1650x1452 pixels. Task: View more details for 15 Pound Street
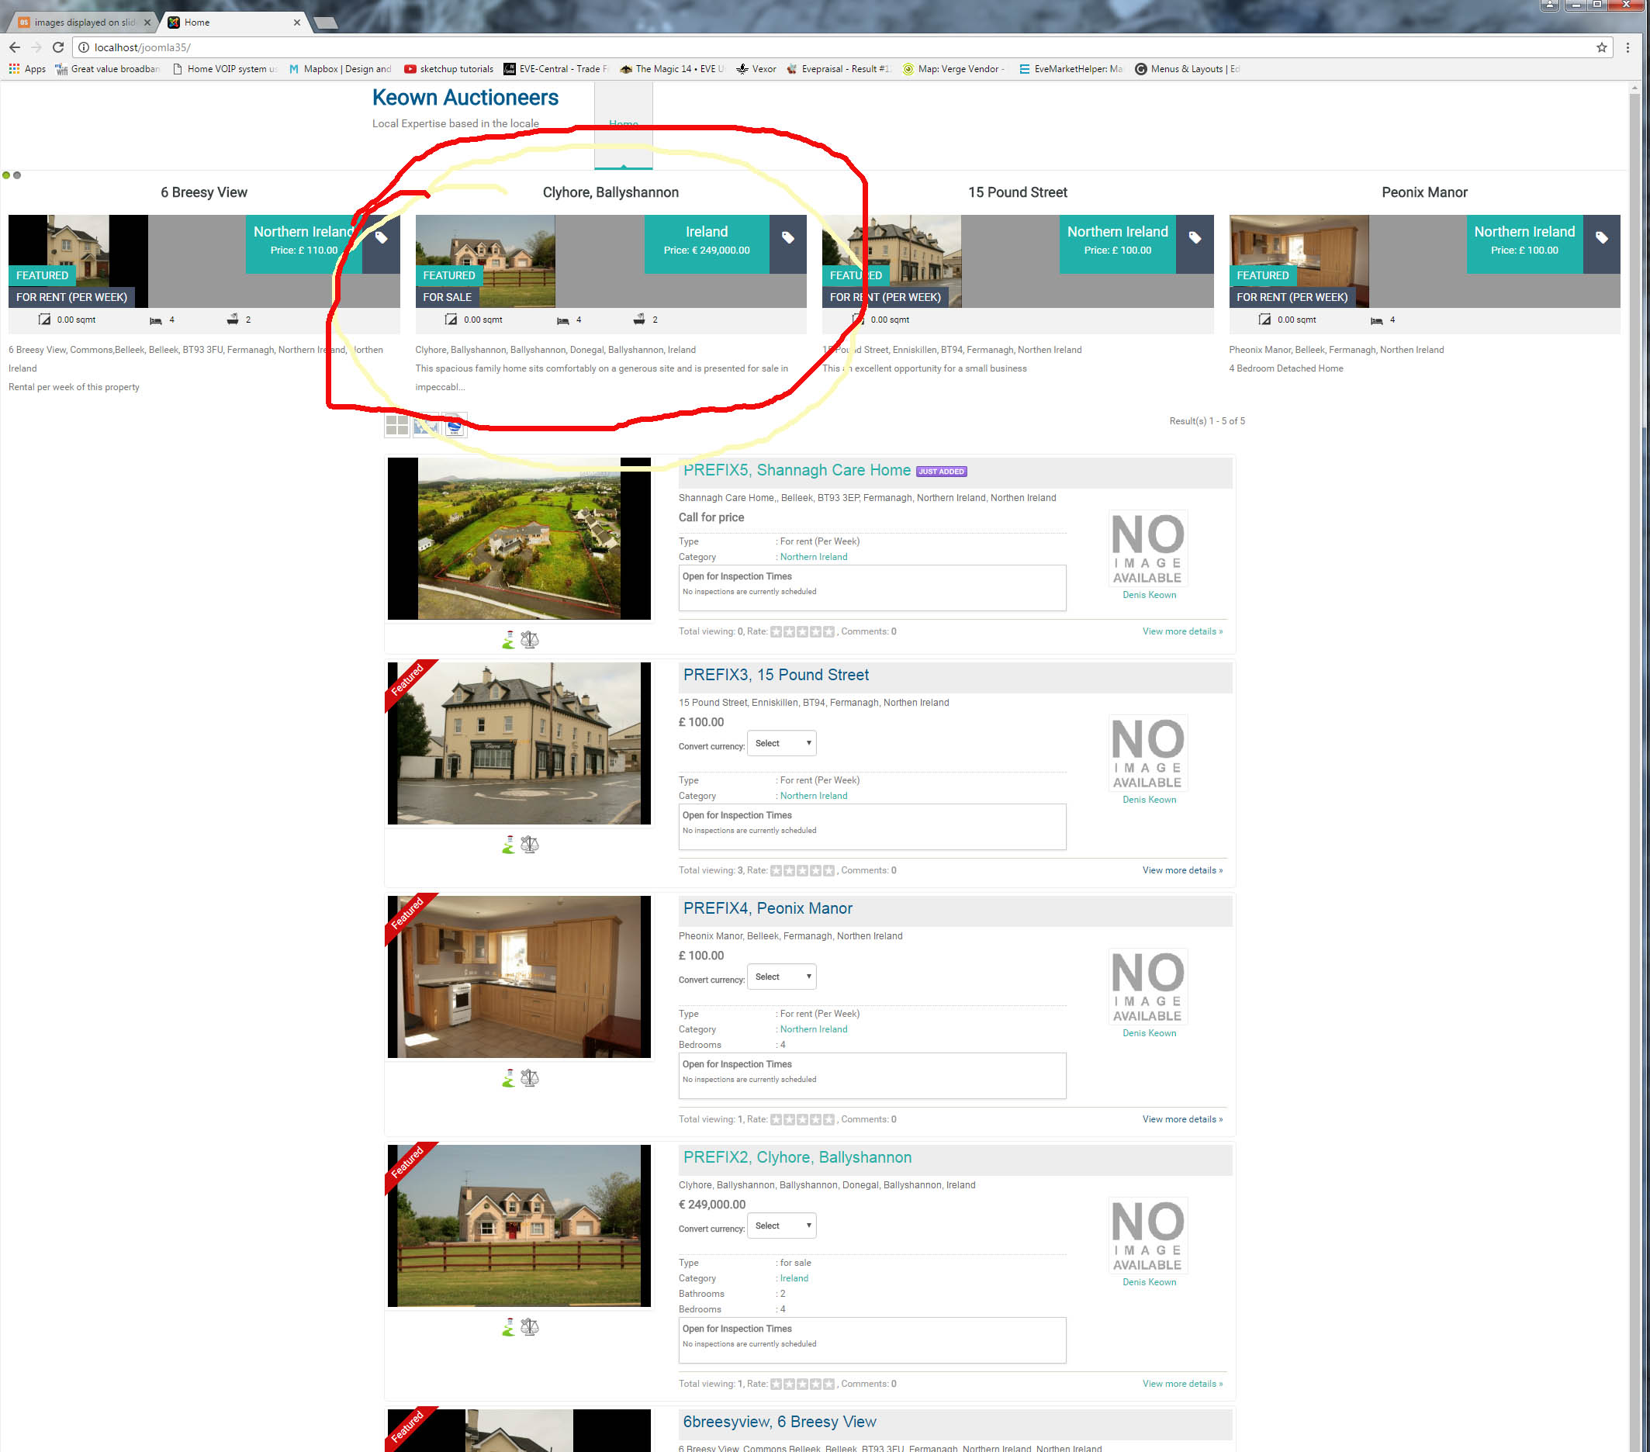1181,871
